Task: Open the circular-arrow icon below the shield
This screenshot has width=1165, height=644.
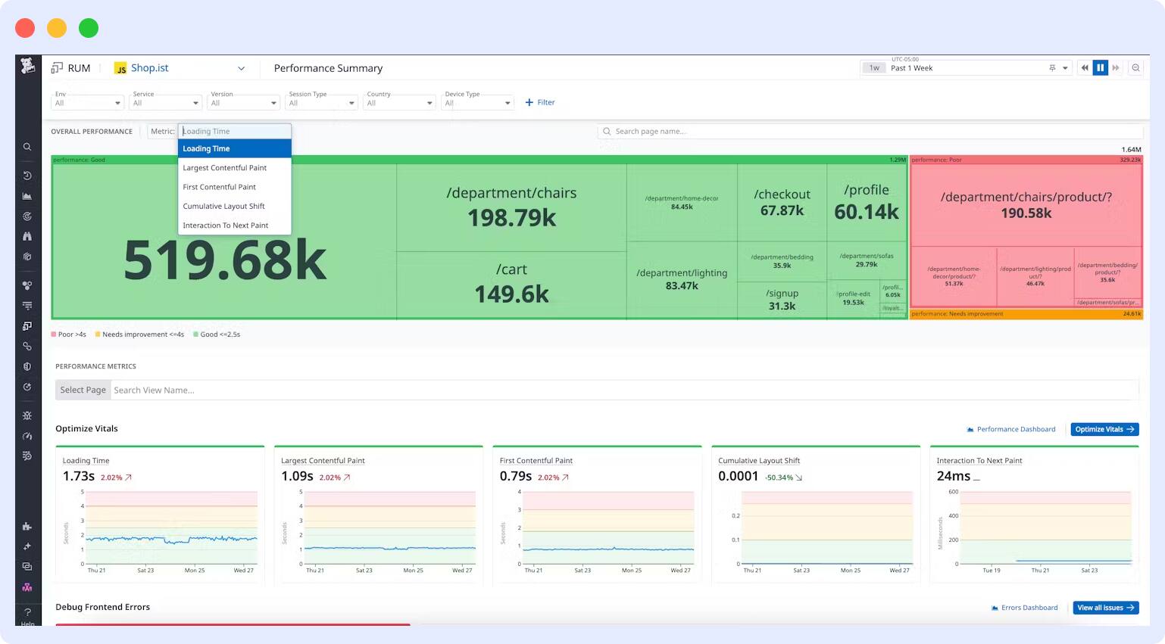Action: [27, 387]
